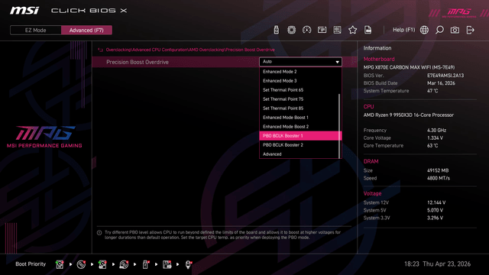The height and width of the screenshot is (275, 489).
Task: Click the AMD Ryzen 9 9950X3D processor name
Action: (408, 115)
